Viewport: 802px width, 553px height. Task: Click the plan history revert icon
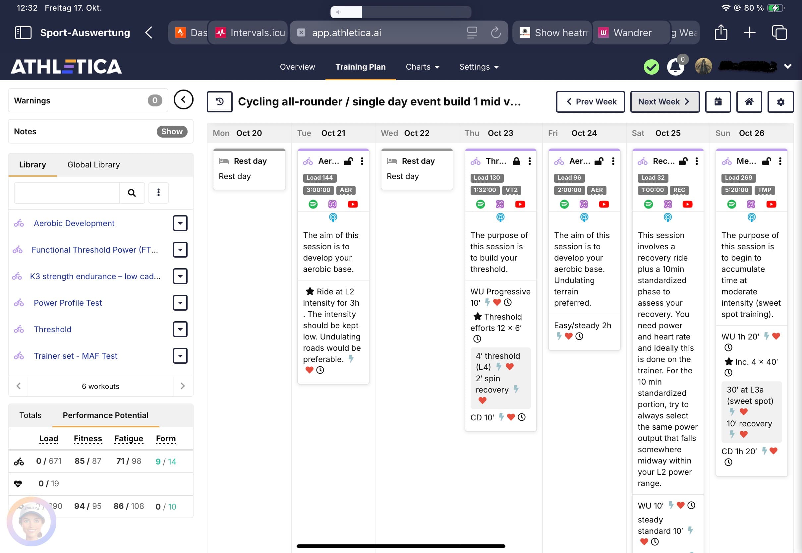click(x=219, y=101)
